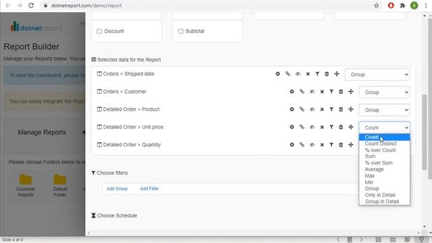Open settings gear for Product row
432x243 pixels.
tap(292, 109)
